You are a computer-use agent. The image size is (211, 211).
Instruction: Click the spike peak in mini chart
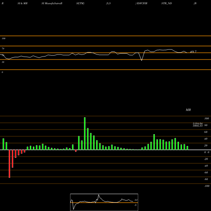click(x=98, y=195)
